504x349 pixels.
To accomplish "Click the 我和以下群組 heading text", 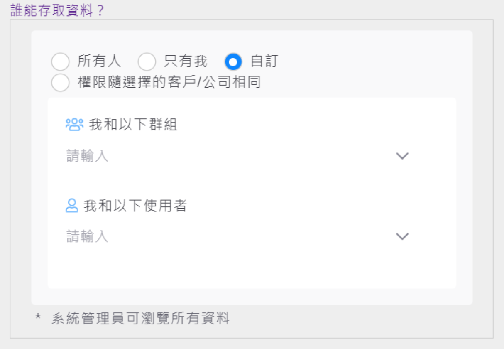I will (133, 125).
